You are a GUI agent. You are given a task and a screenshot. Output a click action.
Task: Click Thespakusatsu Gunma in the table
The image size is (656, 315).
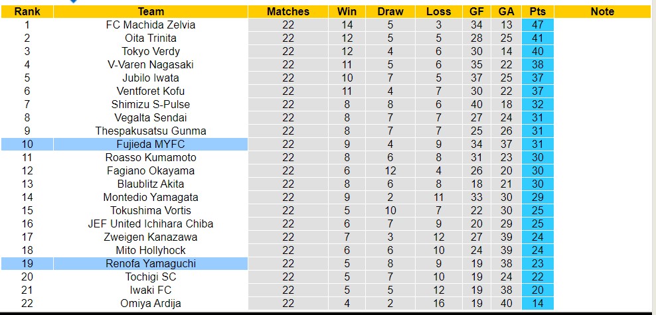[151, 131]
